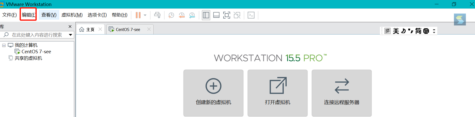
Task: Send Ctrl+Alt+Del to the virtual machine
Action: tap(157, 15)
